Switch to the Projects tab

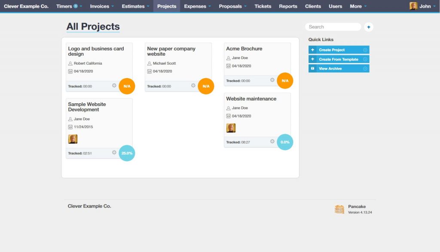(166, 6)
